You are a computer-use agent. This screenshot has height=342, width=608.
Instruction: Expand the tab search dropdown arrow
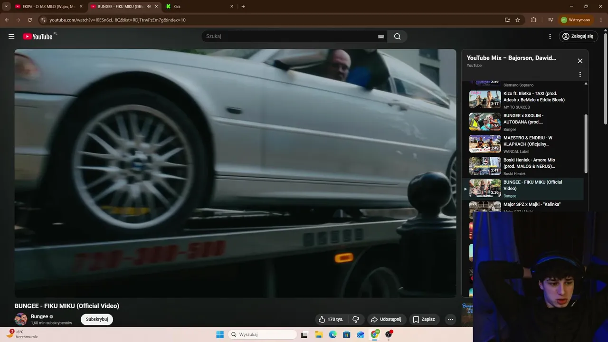6,7
